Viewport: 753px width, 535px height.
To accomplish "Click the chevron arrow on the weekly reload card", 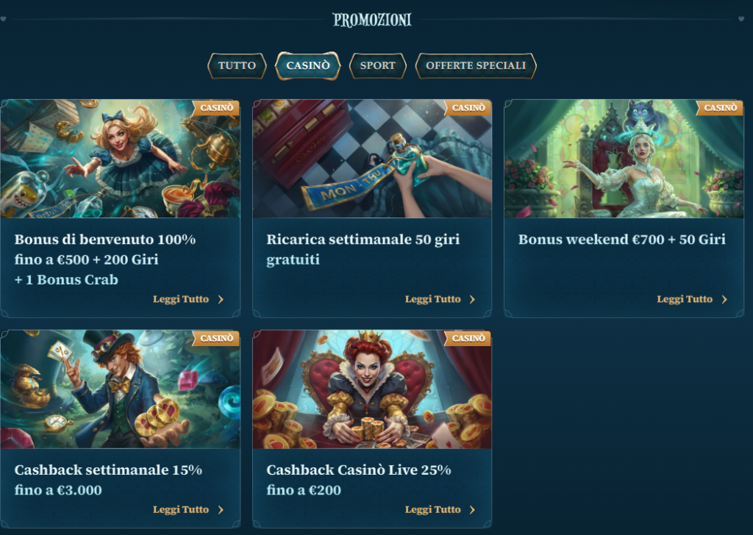I will click(473, 299).
